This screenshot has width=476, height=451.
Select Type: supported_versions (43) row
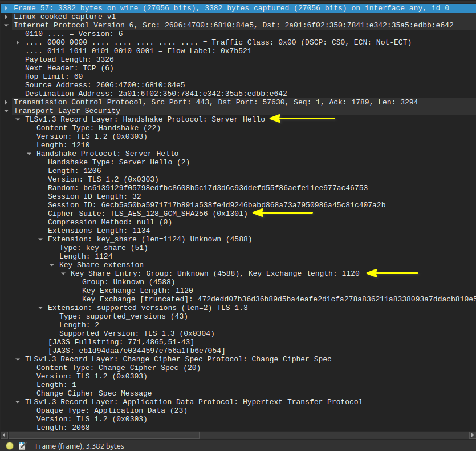click(124, 316)
